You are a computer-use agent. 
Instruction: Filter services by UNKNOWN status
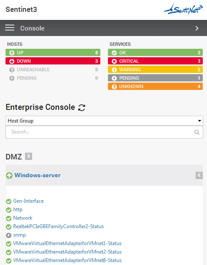coord(155,86)
